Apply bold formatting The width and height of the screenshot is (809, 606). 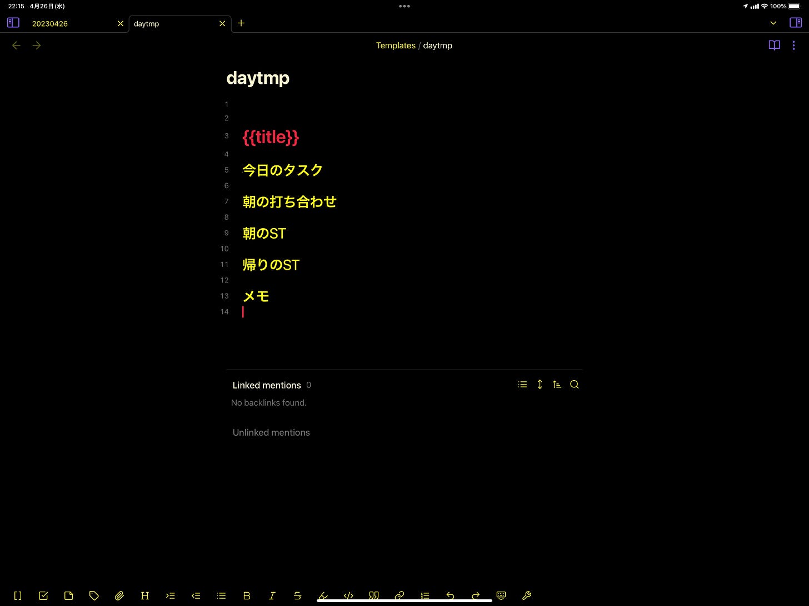click(247, 595)
